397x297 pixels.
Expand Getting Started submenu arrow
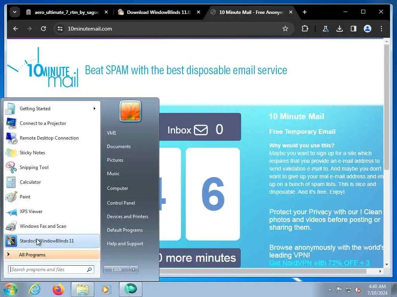[x=95, y=109]
